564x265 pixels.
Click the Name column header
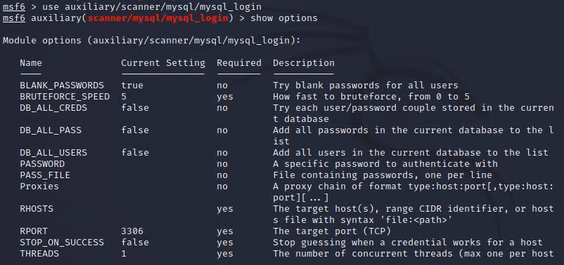tap(31, 63)
